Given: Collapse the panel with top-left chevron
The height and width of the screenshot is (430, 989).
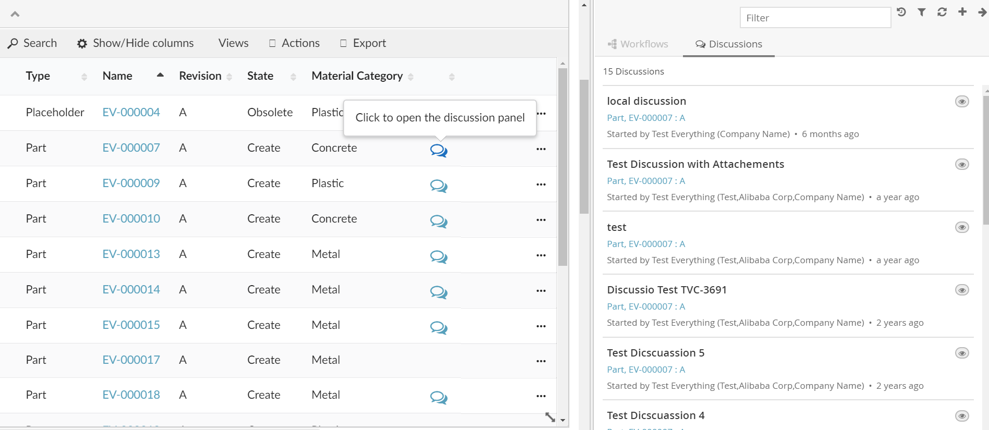Looking at the screenshot, I should click(x=15, y=14).
